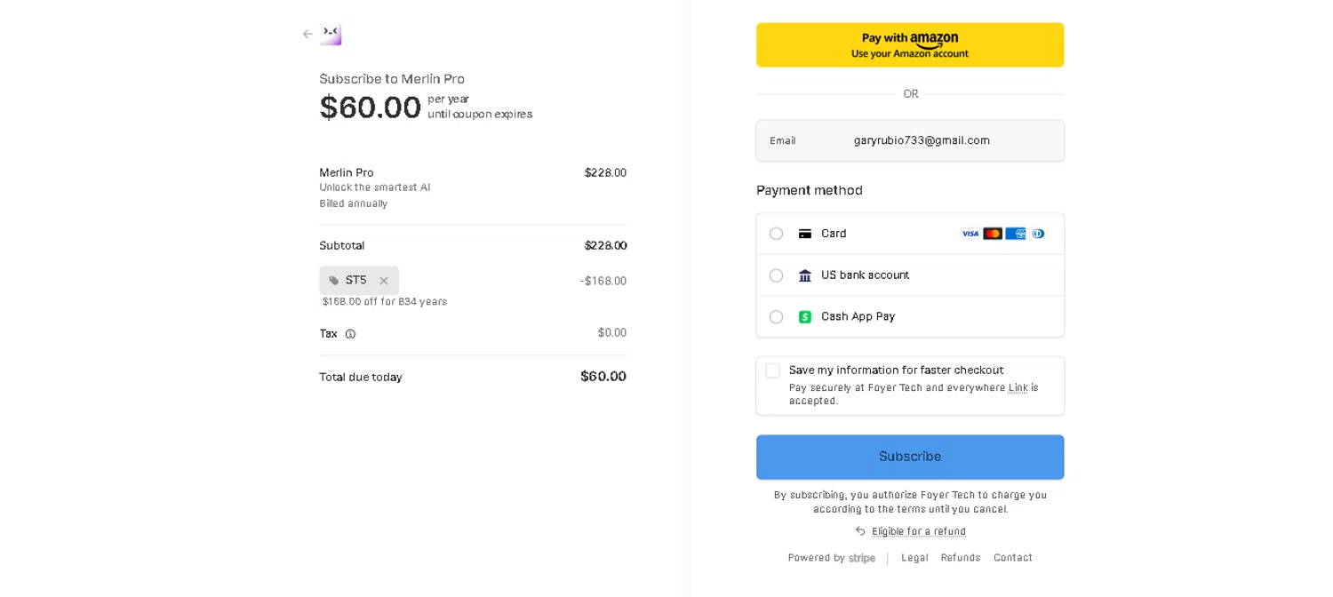1333x597 pixels.
Task: Click the green Cash App Pay icon
Action: 805,317
